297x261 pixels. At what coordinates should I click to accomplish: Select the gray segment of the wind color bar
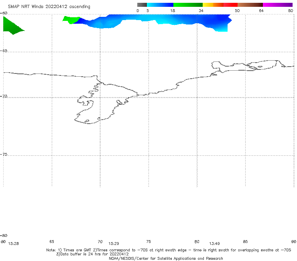point(142,5)
